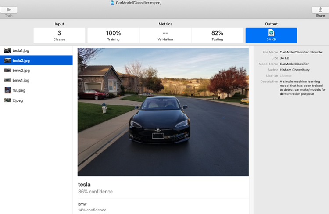Click the Share toolbar button
Viewport: 329px width, 214px height.
click(x=320, y=10)
